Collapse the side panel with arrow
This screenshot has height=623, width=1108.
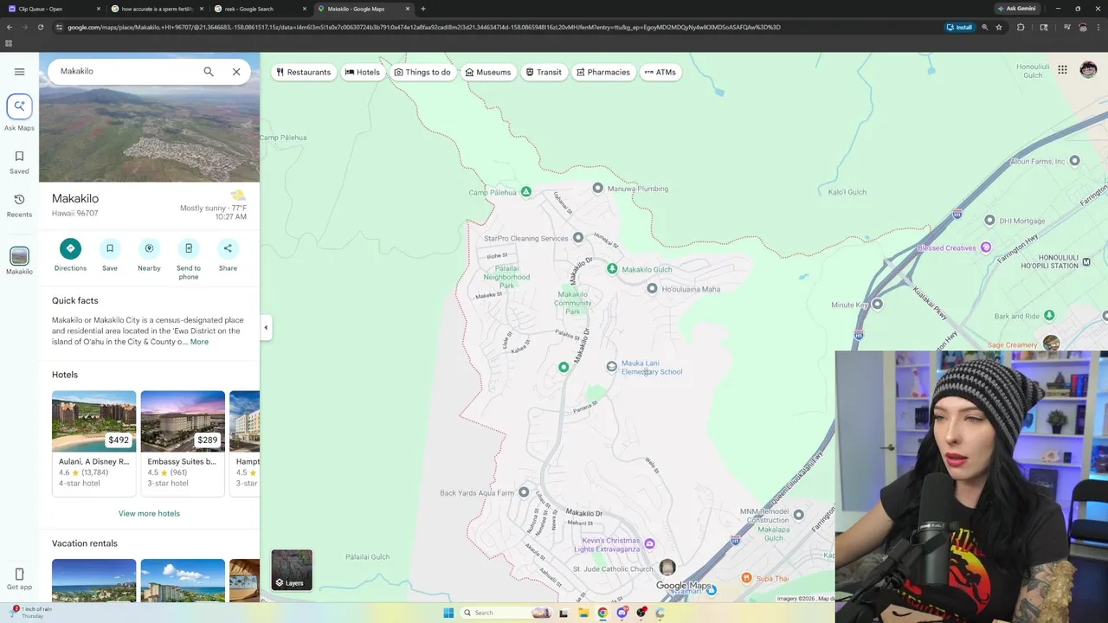[266, 327]
